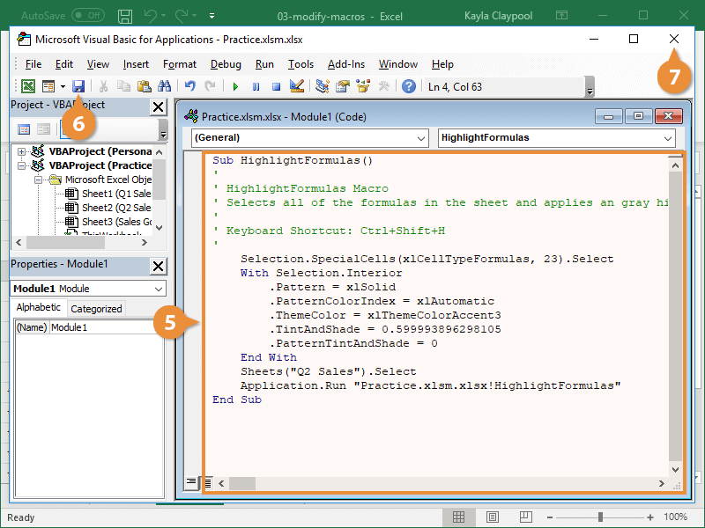Open the HighlightFormulas procedure dropdown
The image size is (705, 528).
666,138
